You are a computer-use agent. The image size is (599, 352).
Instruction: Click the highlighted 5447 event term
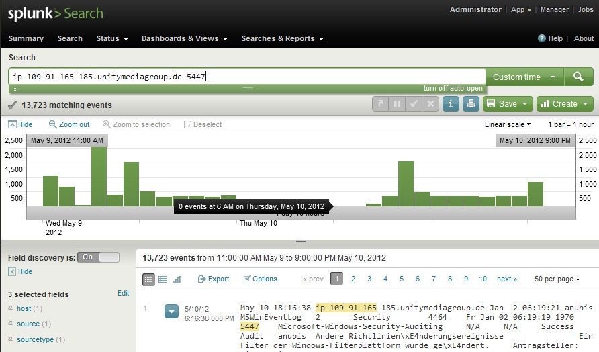[x=249, y=326]
